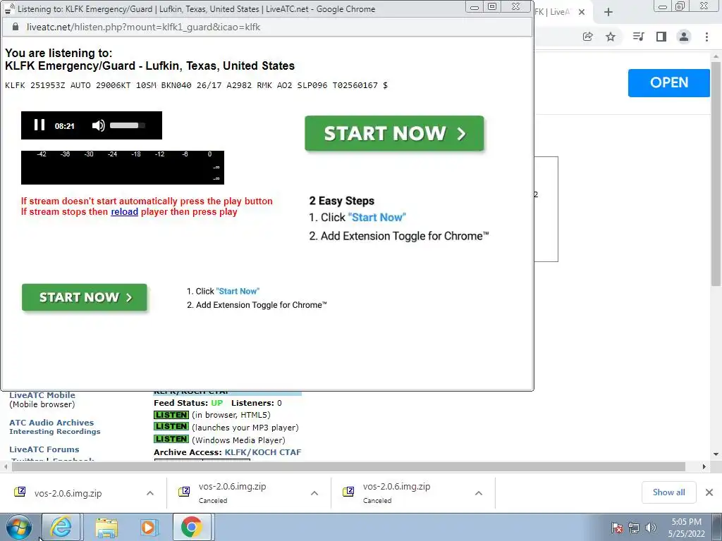Viewport: 722px width, 541px height.
Task: Click the METAR text line KLFK 251953Z
Action: pyautogui.click(x=196, y=85)
